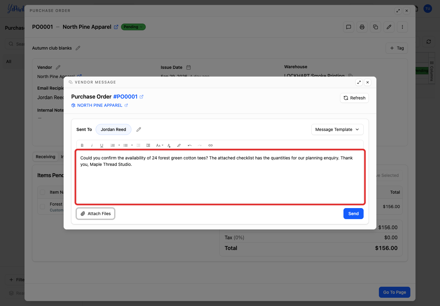Open the Jordan Reed recipient chip

coord(113,129)
